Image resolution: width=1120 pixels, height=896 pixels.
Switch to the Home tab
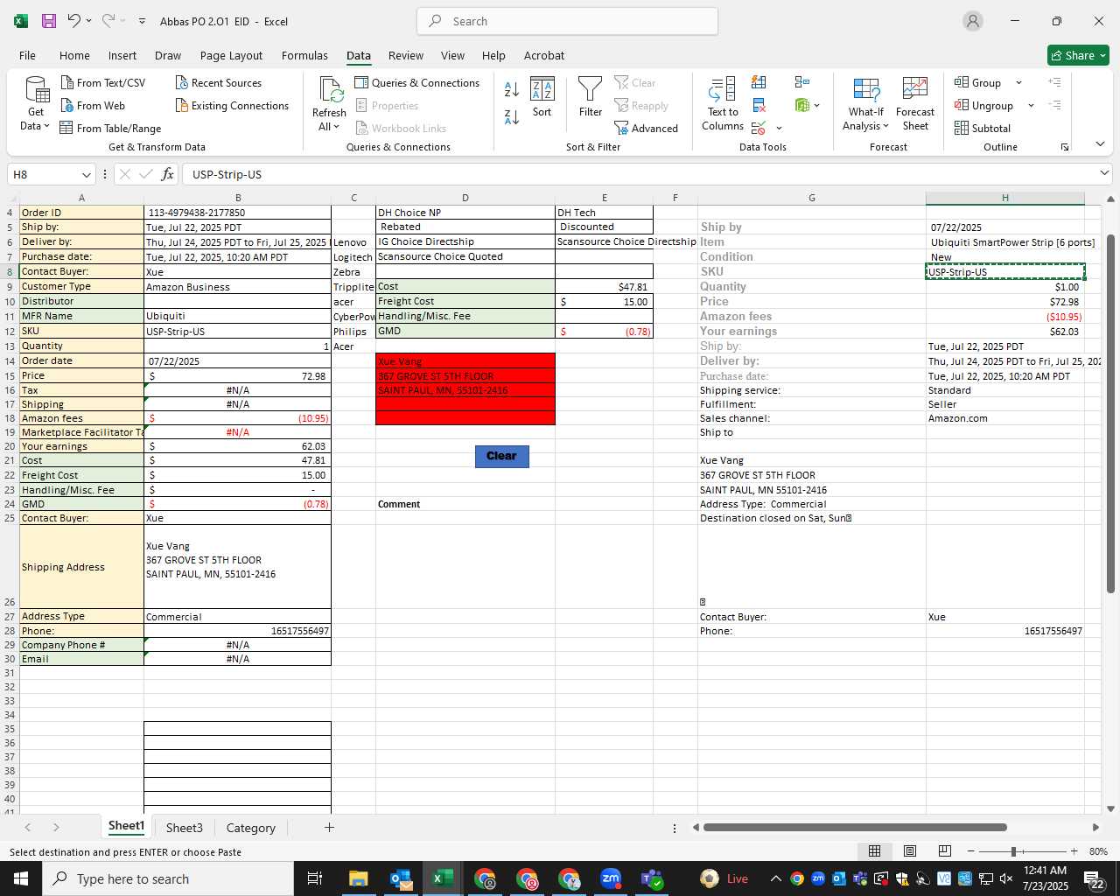click(x=74, y=55)
